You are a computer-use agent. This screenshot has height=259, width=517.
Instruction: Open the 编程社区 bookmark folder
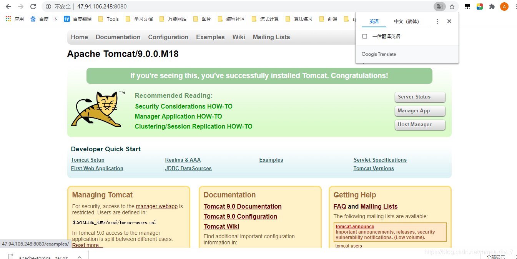[231, 19]
